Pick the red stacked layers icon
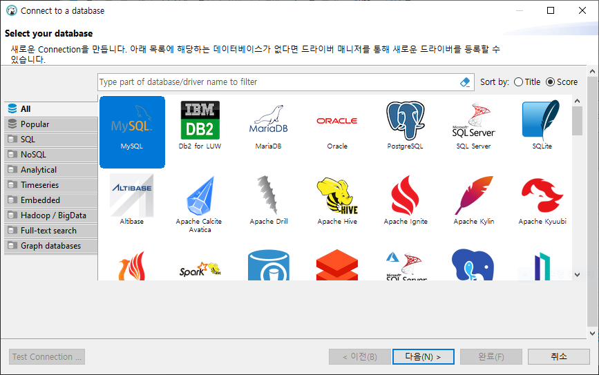 pyautogui.click(x=337, y=265)
